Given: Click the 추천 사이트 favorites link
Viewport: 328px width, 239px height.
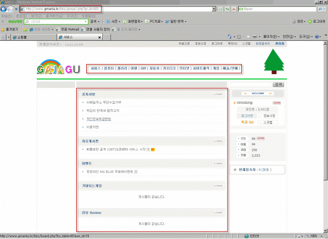Looking at the screenshot, I should pyautogui.click(x=41, y=29).
